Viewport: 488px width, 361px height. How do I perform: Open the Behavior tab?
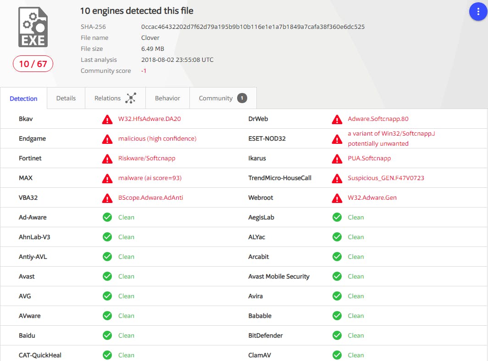pyautogui.click(x=167, y=98)
